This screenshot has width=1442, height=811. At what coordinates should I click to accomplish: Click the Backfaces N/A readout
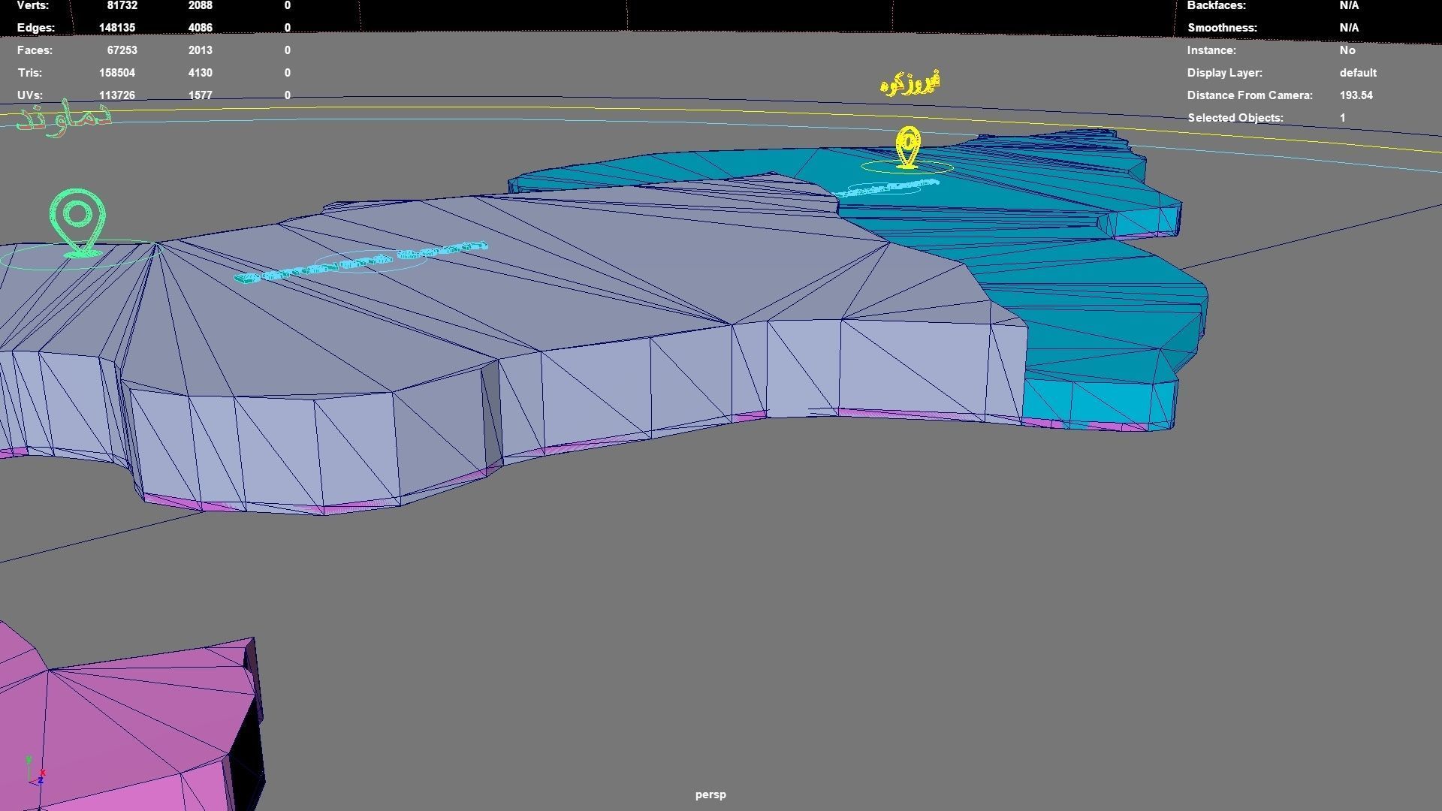1349,5
